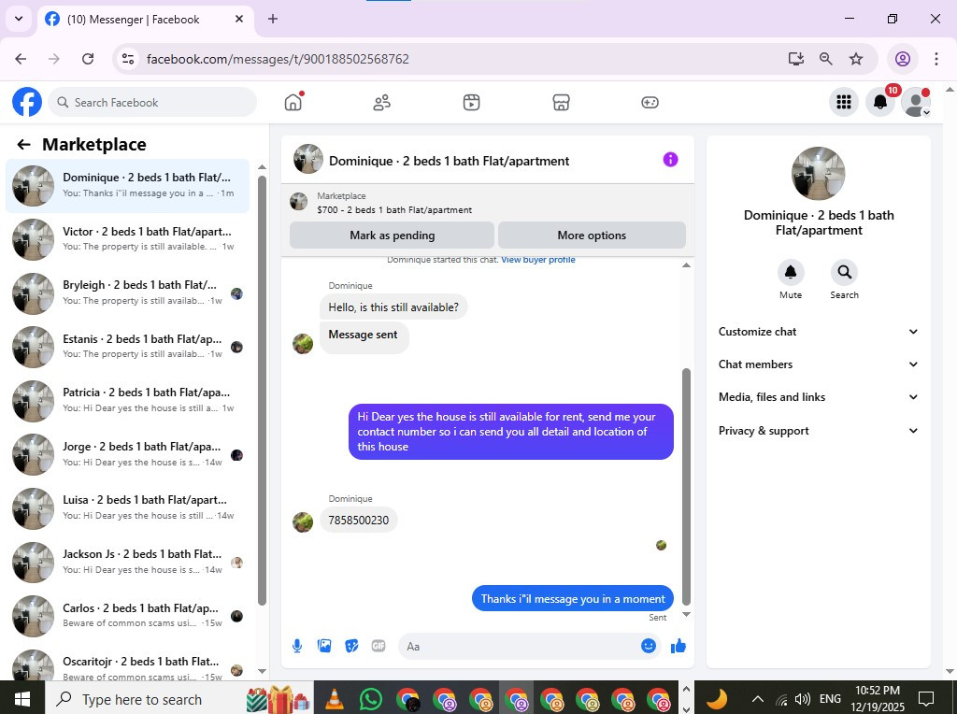957x714 pixels.
Task: Mute this chat with the bell icon
Action: pos(791,272)
